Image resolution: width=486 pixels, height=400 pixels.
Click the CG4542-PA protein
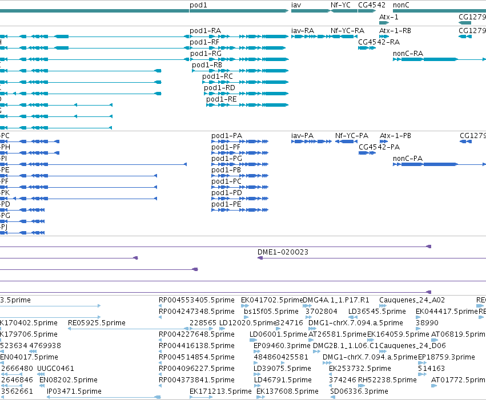click(367, 153)
